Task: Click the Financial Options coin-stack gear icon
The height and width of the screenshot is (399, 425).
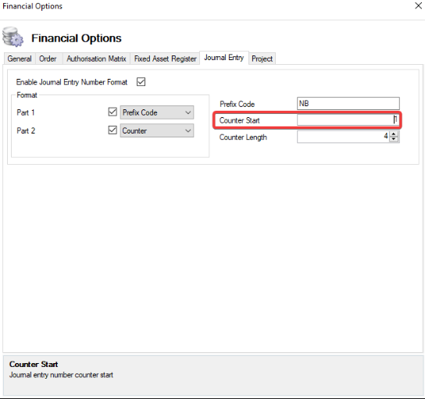Action: (12, 37)
